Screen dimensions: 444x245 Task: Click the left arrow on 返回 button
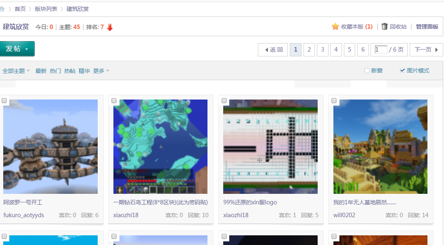(266, 50)
